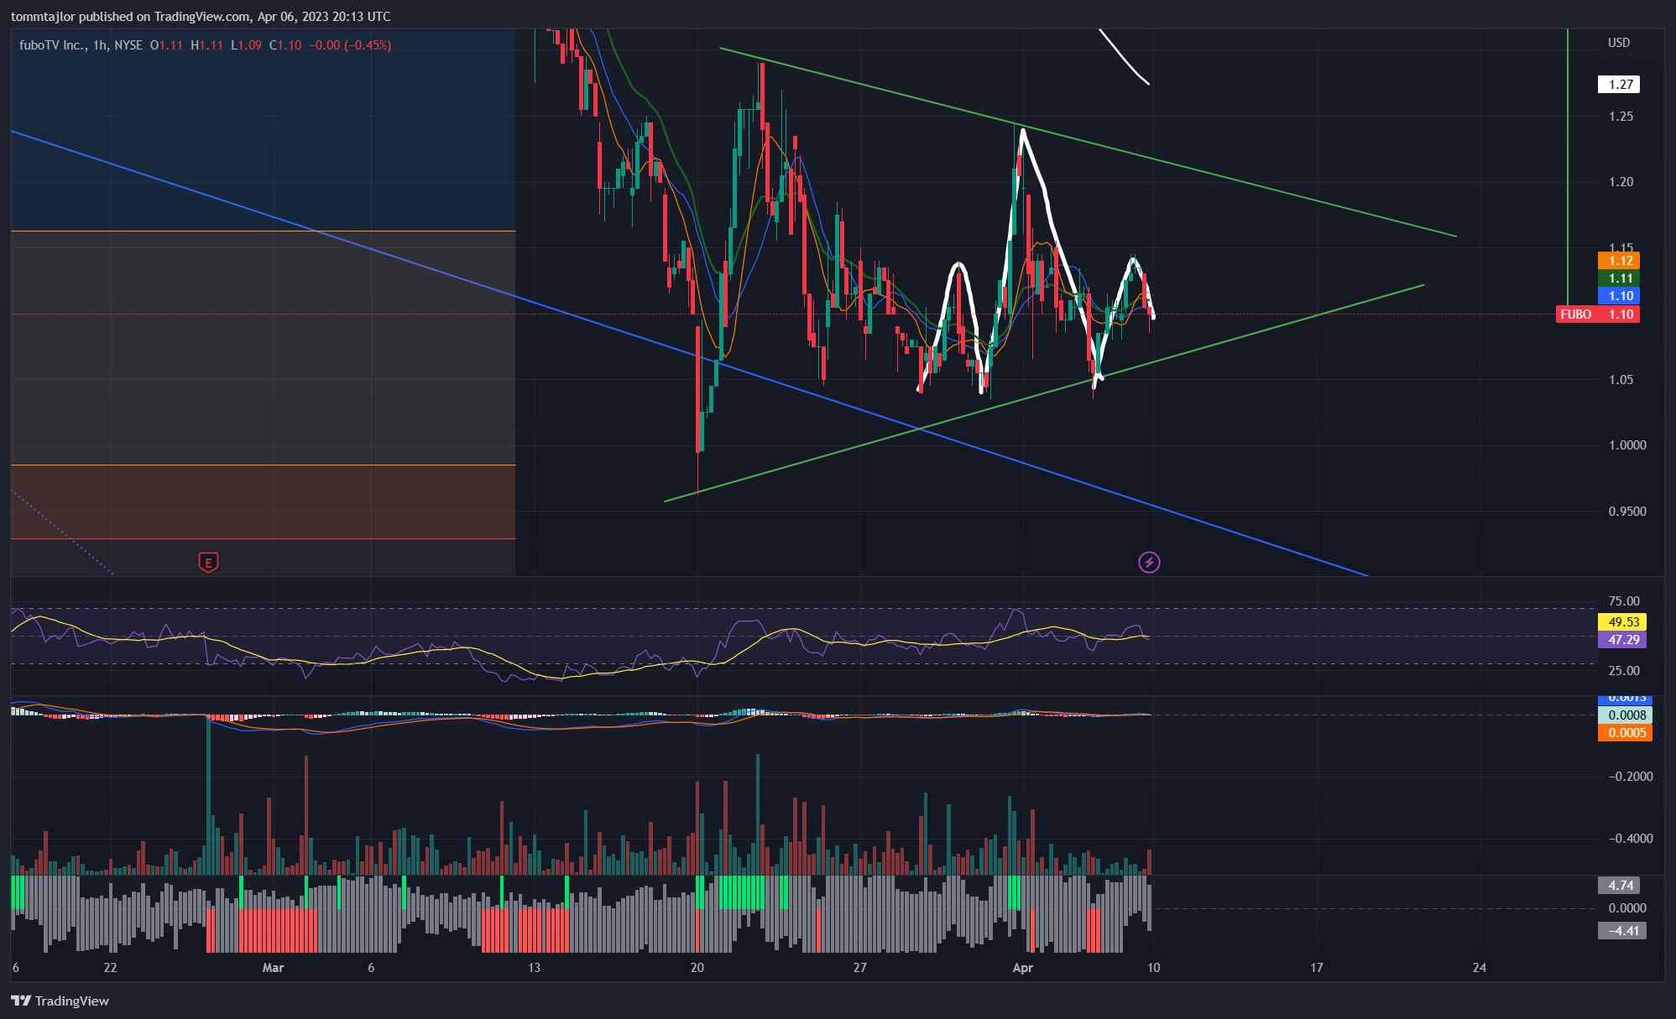
Task: Select the gray 4.74 indicator label
Action: tap(1619, 886)
